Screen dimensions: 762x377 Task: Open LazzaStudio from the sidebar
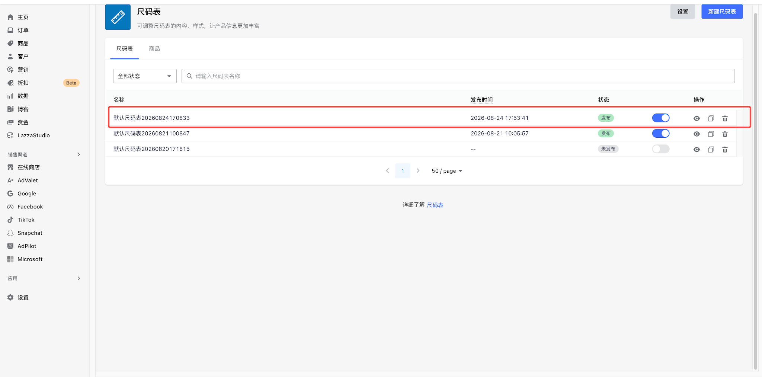click(x=33, y=135)
